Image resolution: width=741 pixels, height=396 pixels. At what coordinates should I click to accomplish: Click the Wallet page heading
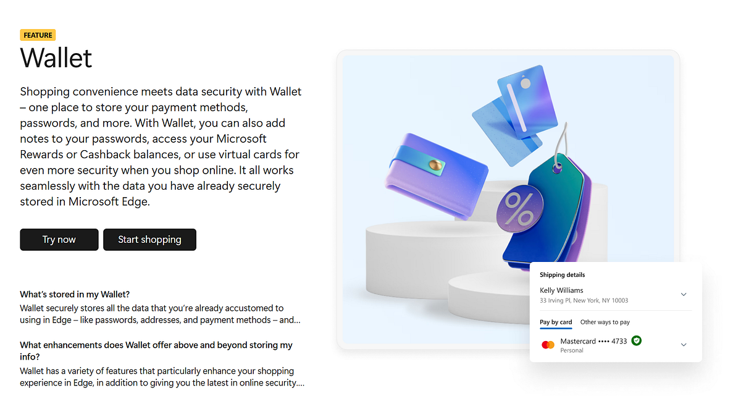click(56, 57)
